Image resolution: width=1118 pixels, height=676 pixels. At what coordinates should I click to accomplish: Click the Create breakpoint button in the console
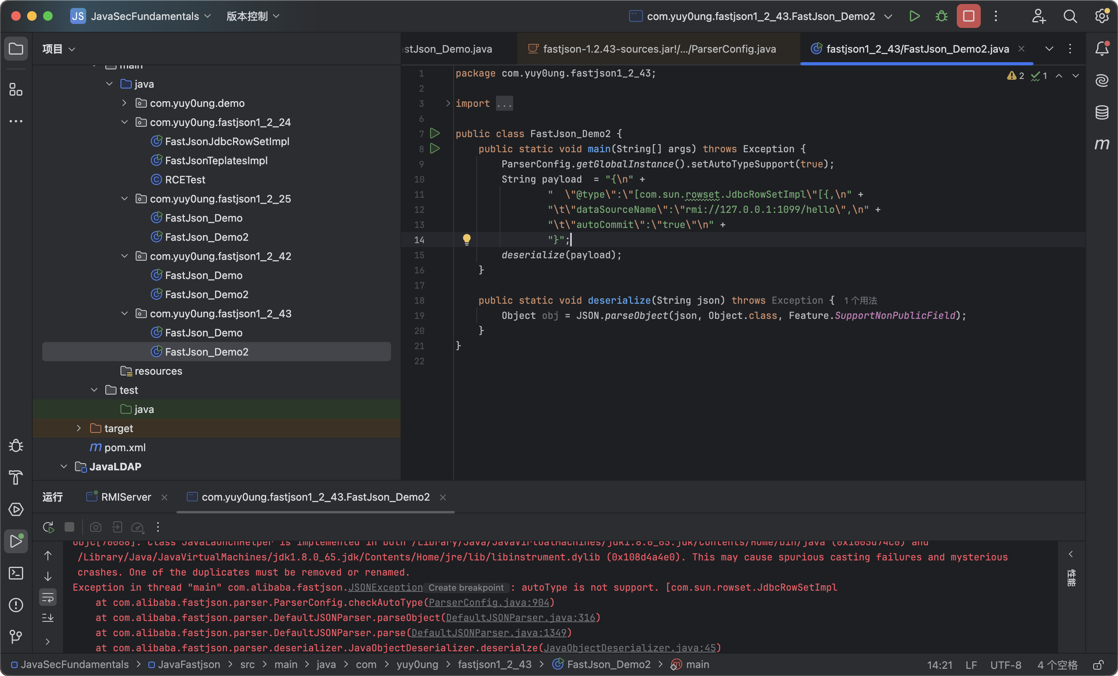point(466,588)
